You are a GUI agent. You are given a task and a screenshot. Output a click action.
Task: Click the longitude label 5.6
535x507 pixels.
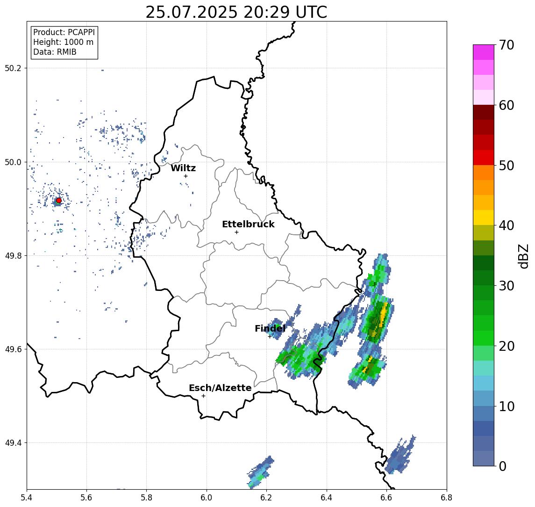tap(86, 498)
